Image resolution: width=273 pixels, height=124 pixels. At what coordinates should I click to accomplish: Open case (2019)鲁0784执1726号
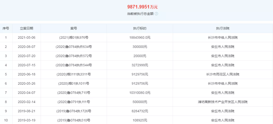(x=74, y=111)
